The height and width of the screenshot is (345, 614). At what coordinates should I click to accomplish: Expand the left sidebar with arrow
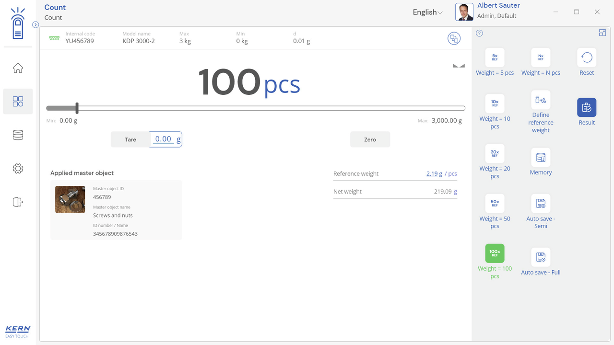(x=35, y=24)
